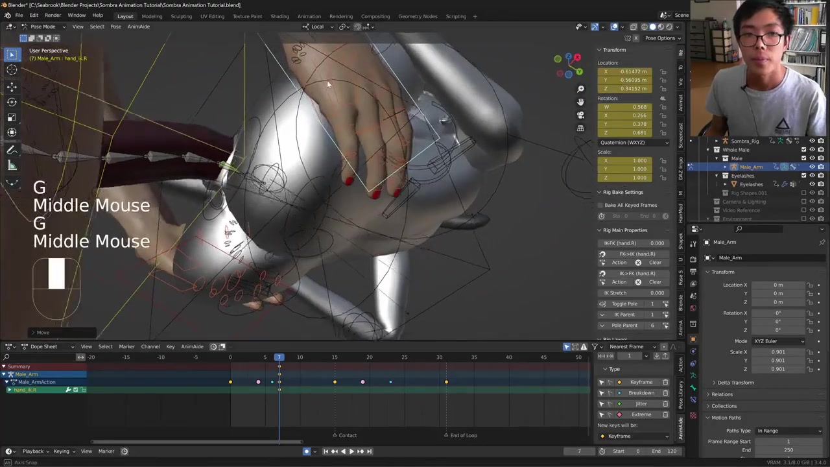Viewport: 830px width, 467px height.
Task: Activate the Rotate tool in the viewport toolbar
Action: (12, 102)
